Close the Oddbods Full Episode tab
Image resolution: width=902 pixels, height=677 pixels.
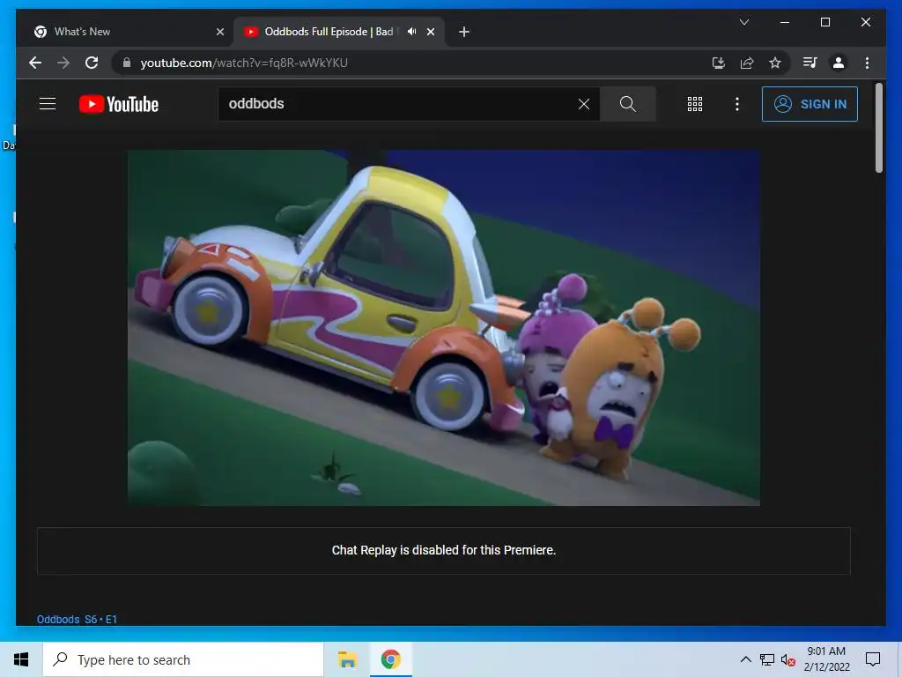pyautogui.click(x=430, y=32)
